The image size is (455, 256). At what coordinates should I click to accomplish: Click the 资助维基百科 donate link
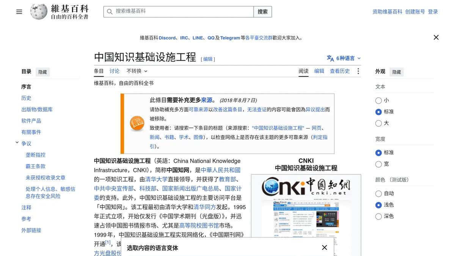tap(387, 12)
